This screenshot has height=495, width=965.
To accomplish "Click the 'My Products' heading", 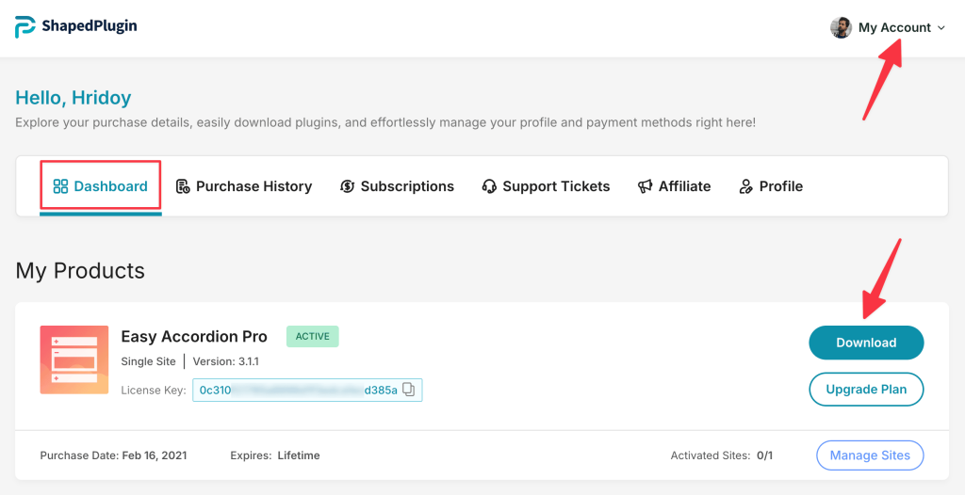I will click(x=80, y=271).
